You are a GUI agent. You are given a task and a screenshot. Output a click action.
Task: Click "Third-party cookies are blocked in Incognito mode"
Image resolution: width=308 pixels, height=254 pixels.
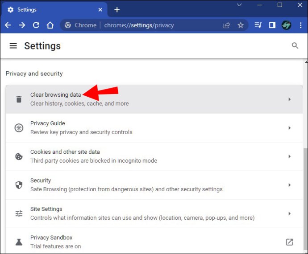click(94, 160)
